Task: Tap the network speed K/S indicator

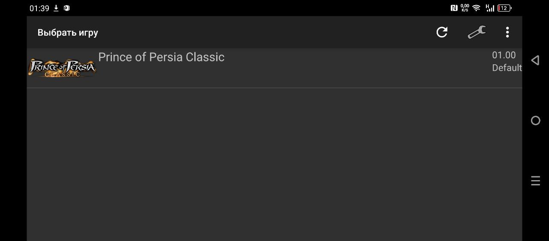Action: coord(465,8)
